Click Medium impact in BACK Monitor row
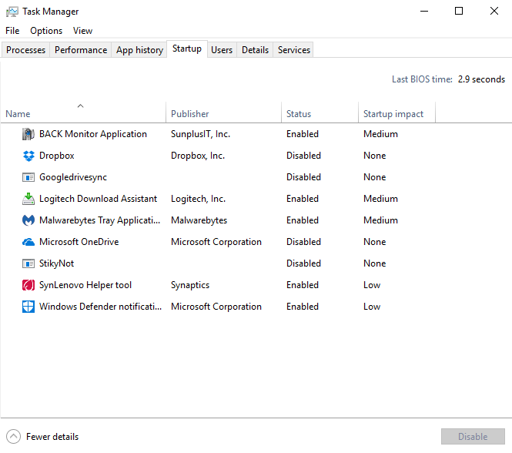Viewport: 512px width, 453px height. [381, 134]
